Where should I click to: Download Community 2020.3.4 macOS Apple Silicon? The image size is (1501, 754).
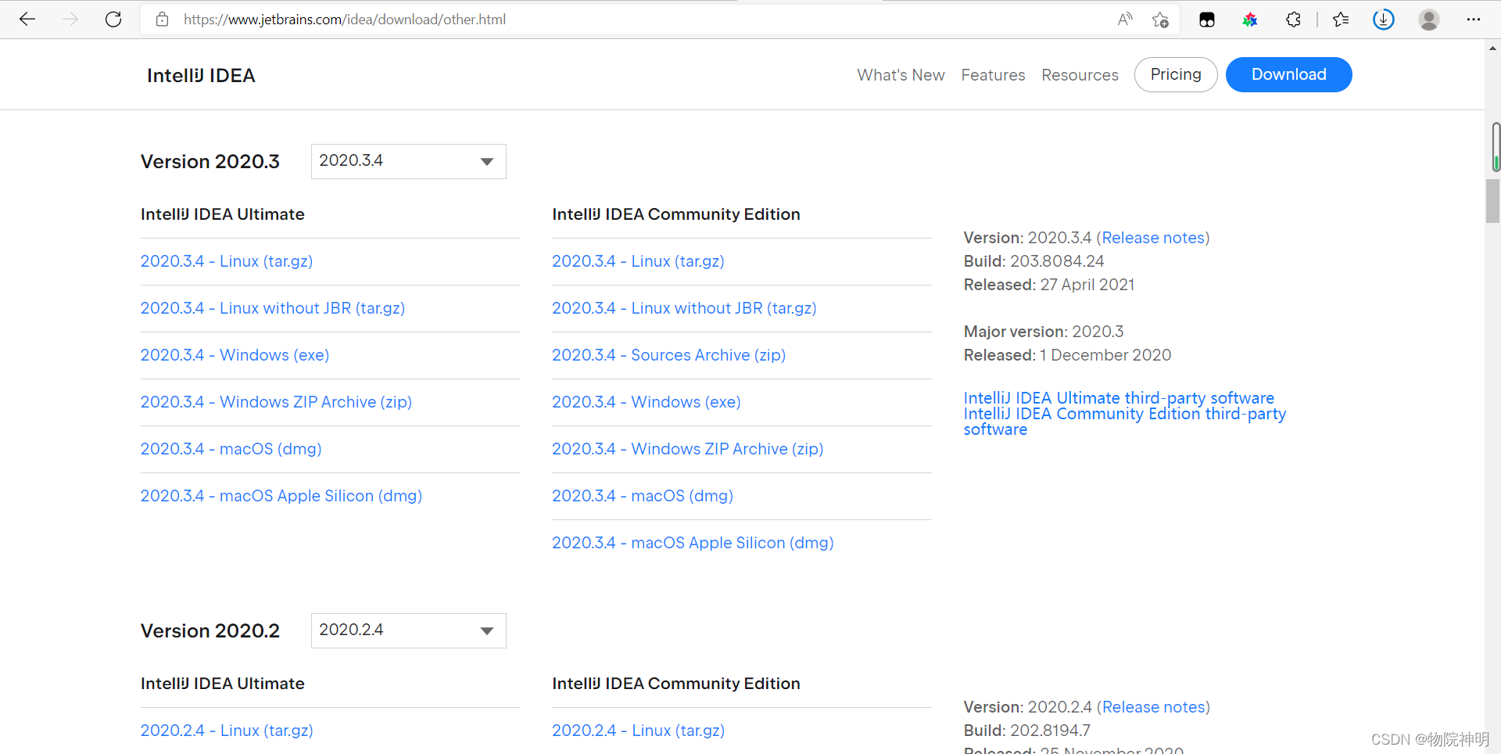coord(693,543)
